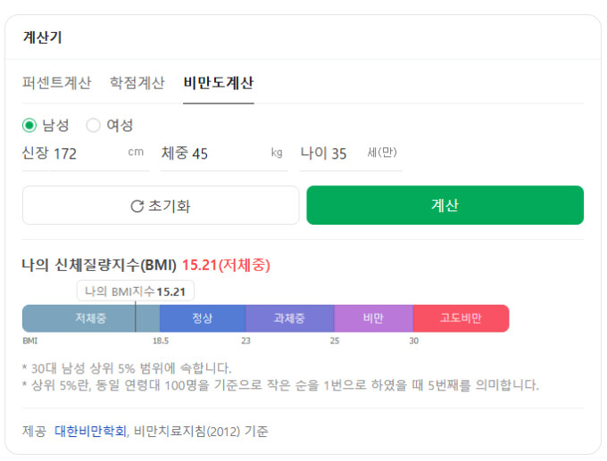Click the 비만 segment on BMI scale
This screenshot has width=607, height=461.
pyautogui.click(x=373, y=318)
